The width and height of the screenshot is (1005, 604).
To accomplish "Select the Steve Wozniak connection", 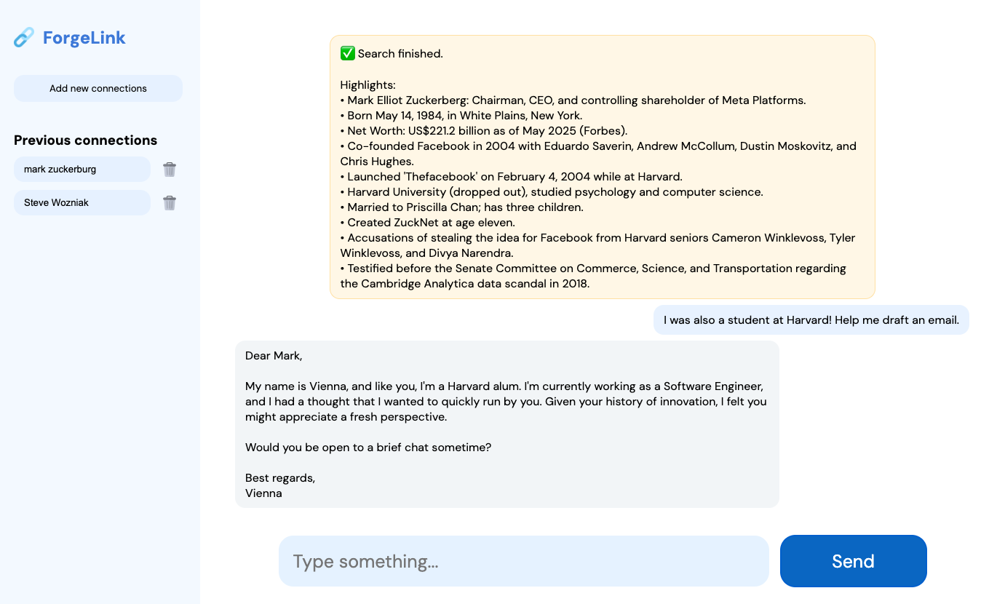I will [x=82, y=203].
